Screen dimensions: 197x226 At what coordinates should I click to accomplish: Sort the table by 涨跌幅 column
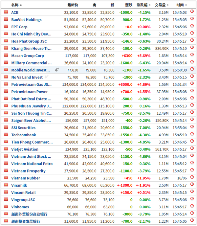pyautogui.click(x=143, y=5)
